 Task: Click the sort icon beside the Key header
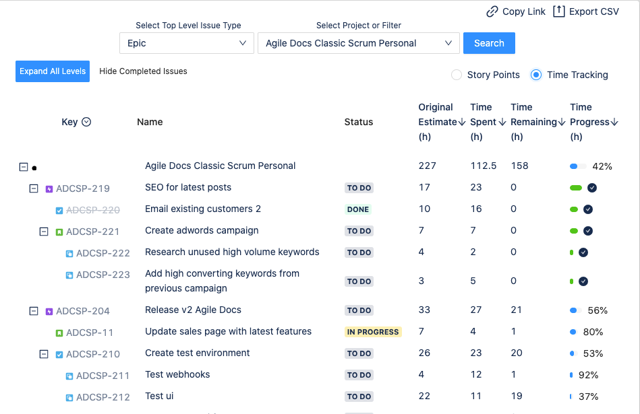[88, 121]
